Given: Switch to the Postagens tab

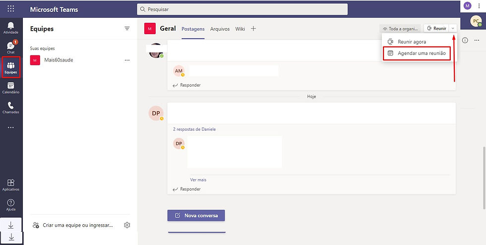Looking at the screenshot, I should pyautogui.click(x=193, y=29).
